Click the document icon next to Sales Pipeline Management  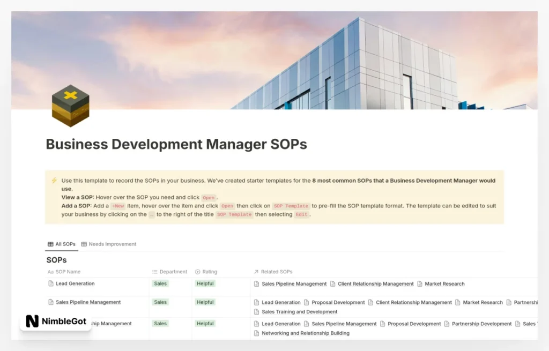coord(50,302)
